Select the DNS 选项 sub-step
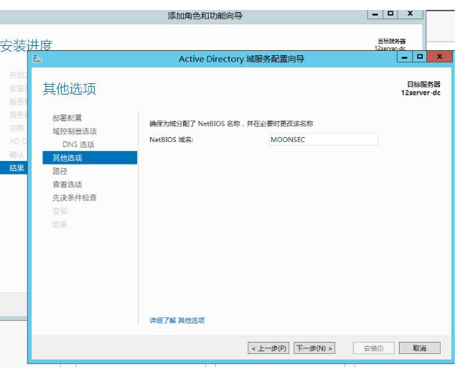The width and height of the screenshot is (459, 368). click(x=78, y=145)
